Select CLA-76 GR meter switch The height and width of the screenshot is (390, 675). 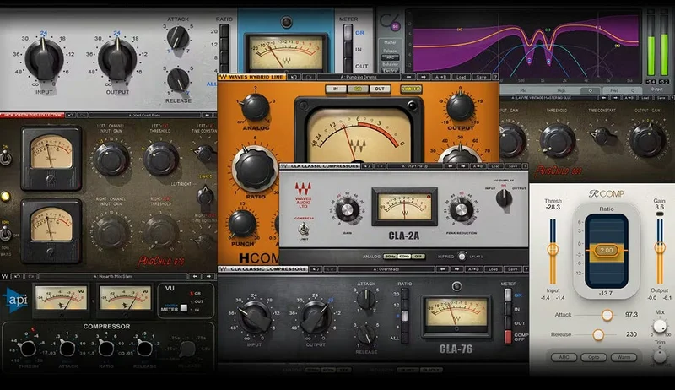[508, 295]
